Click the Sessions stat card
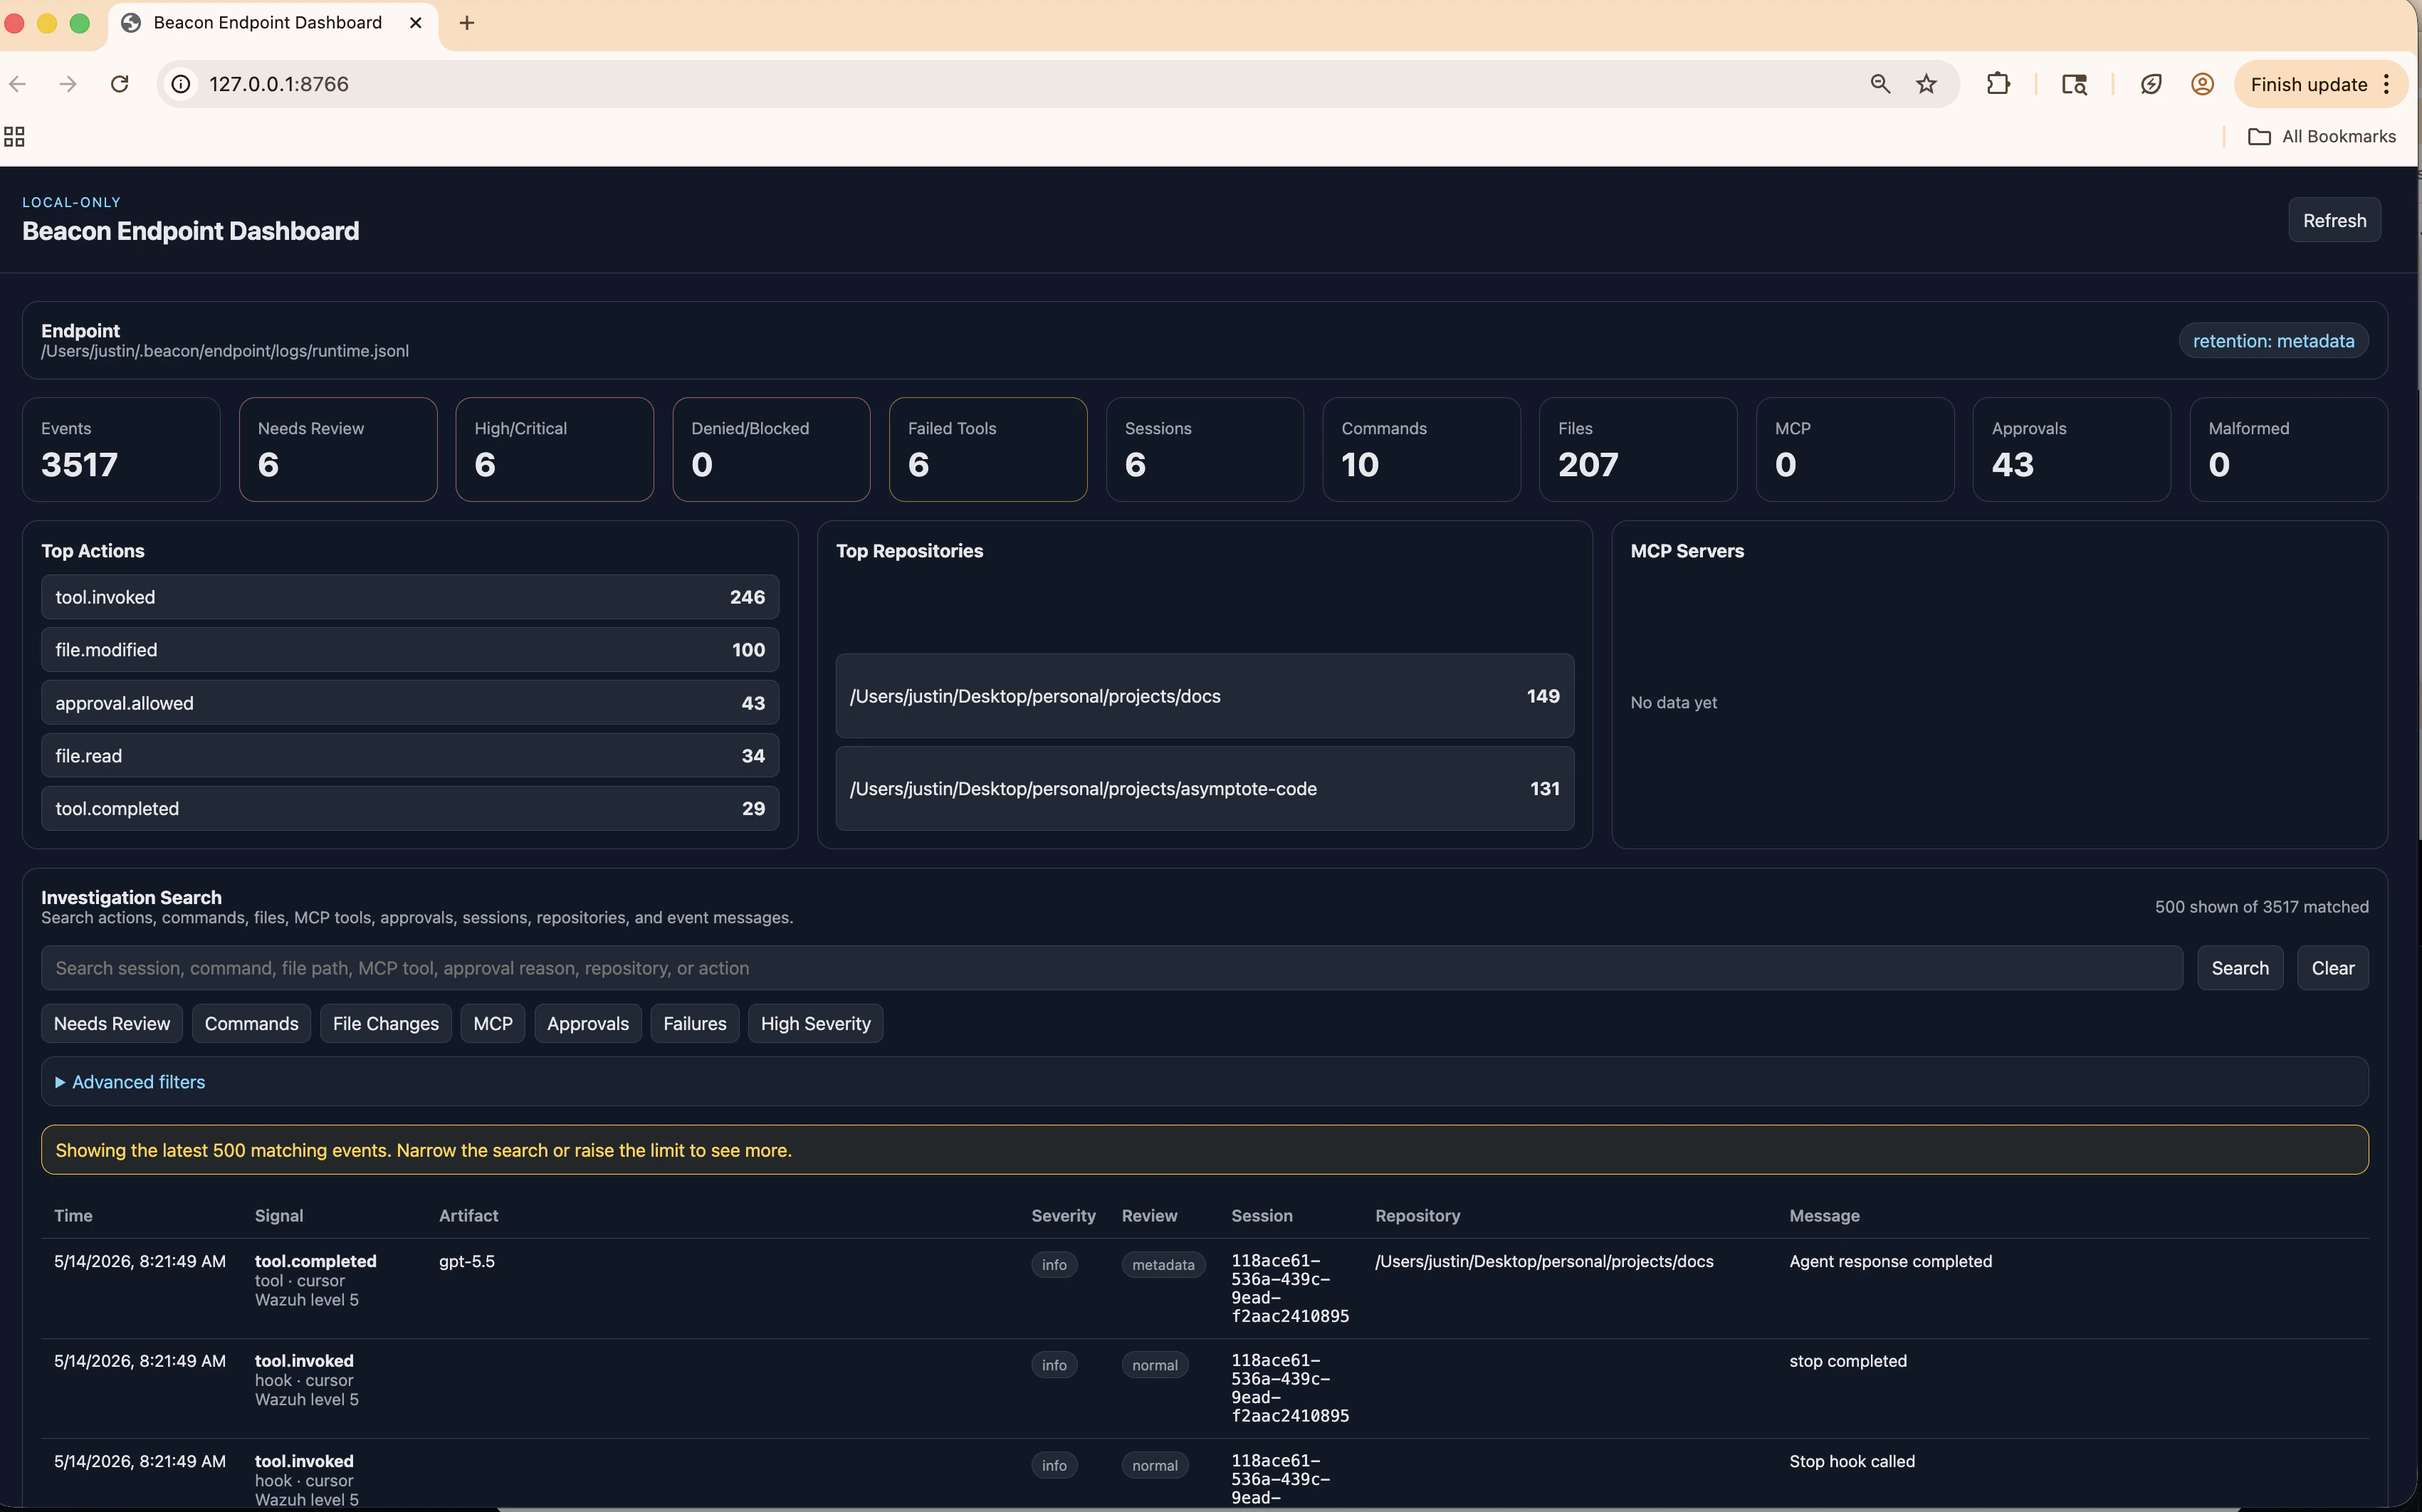This screenshot has width=2422, height=1512. [1205, 450]
